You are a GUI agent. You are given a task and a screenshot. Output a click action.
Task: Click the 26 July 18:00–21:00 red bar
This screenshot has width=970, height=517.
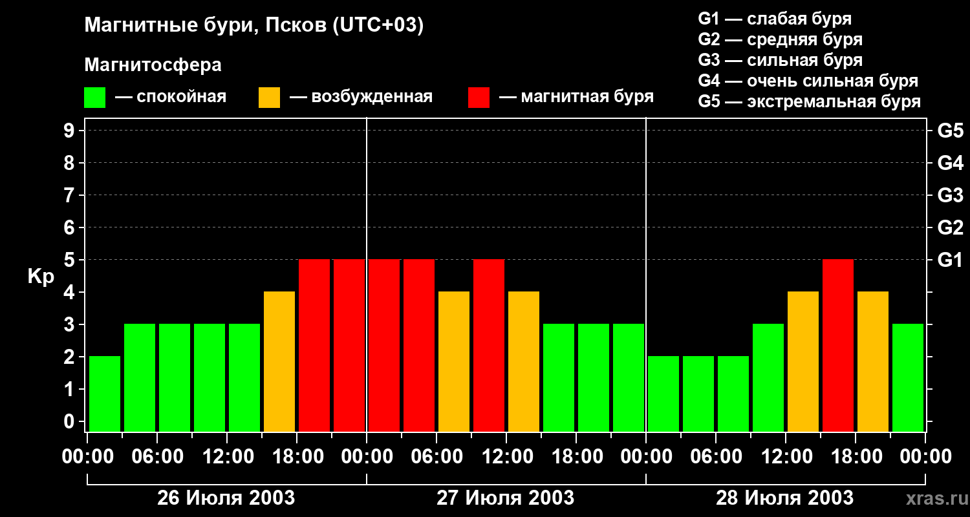pos(314,345)
